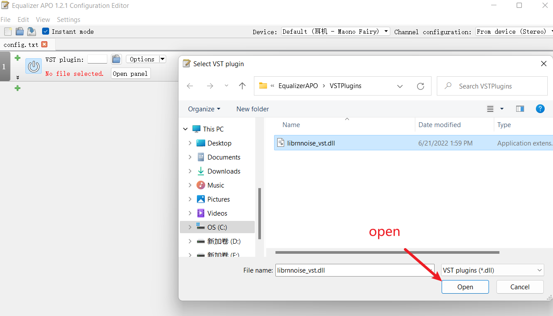Click the Cancel button in dialog
553x316 pixels.
point(520,287)
